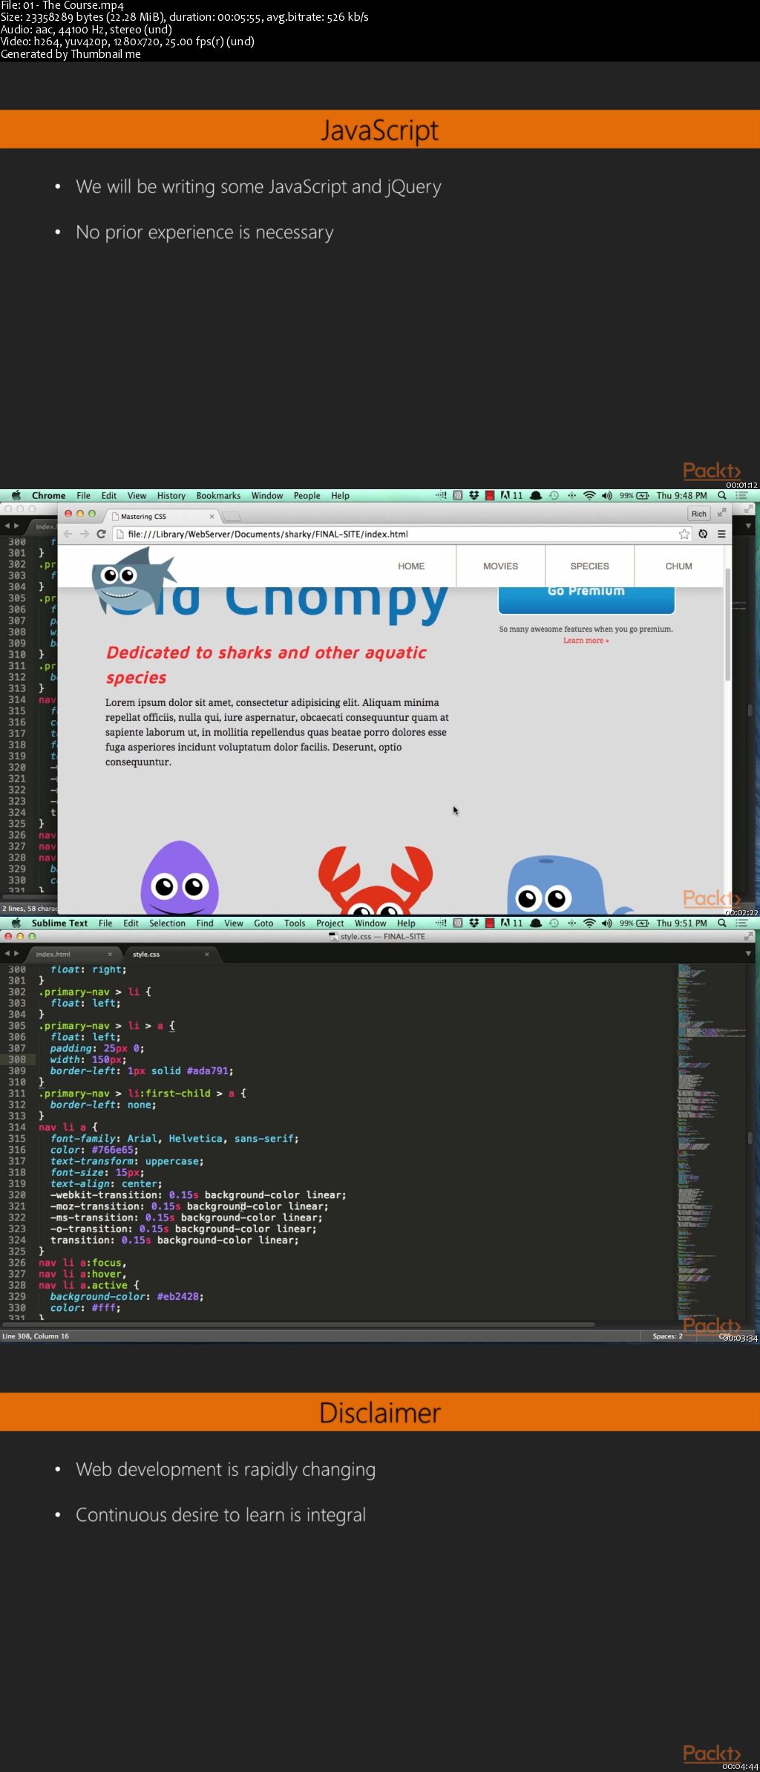Image resolution: width=760 pixels, height=1772 pixels.
Task: Click the red crab character image
Action: [x=376, y=880]
